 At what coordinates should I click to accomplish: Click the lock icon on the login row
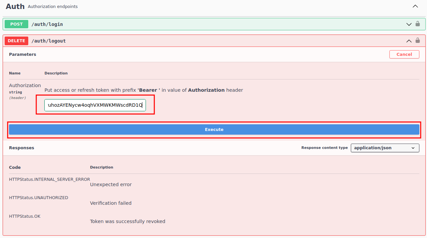(418, 24)
